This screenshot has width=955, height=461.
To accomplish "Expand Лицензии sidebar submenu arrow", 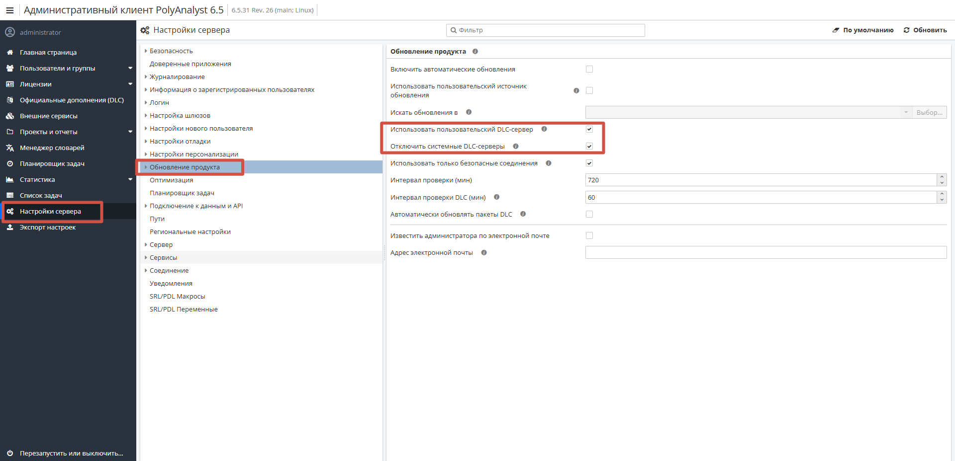I will 130,84.
